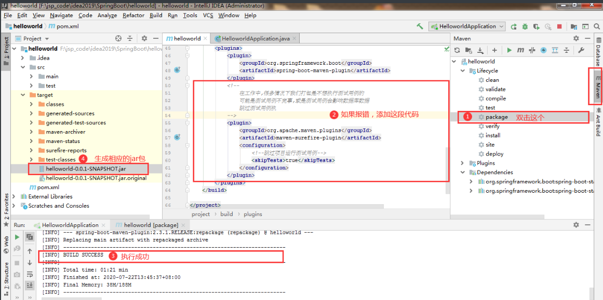Expand the External Libraries node

(14, 196)
